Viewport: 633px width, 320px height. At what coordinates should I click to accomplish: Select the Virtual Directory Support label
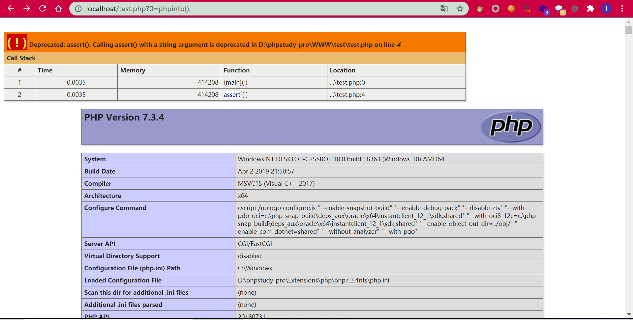click(x=158, y=256)
